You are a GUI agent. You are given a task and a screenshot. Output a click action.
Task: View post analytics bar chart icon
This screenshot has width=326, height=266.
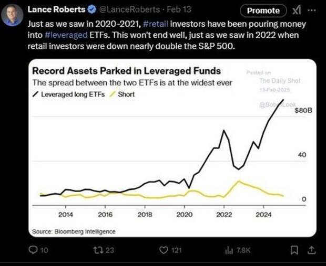[229, 250]
